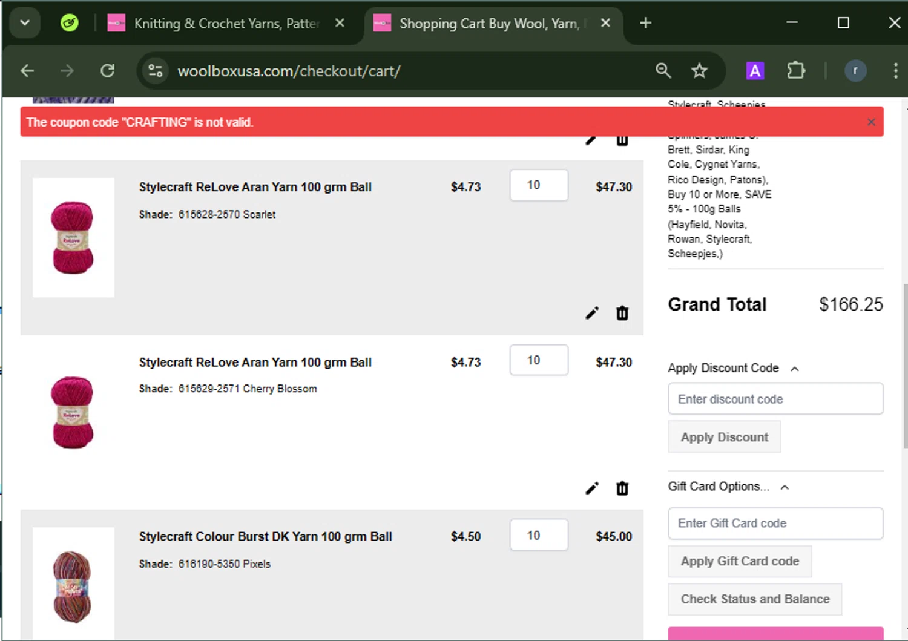Screen dimensions: 908x641
Task: Focus the Enter Gift Card code field
Action: pos(775,524)
